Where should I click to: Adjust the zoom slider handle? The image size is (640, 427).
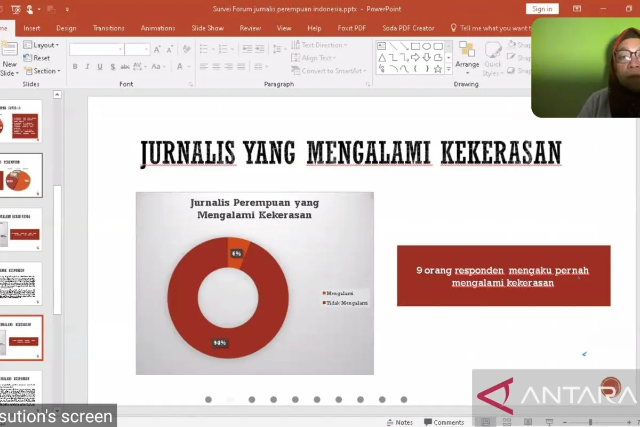[x=590, y=422]
